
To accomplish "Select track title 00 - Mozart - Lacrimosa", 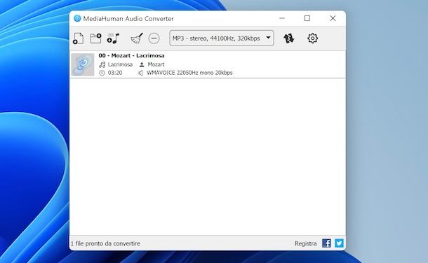I will point(132,55).
